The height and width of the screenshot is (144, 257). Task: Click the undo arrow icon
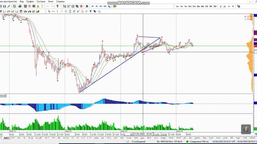coord(48,6)
